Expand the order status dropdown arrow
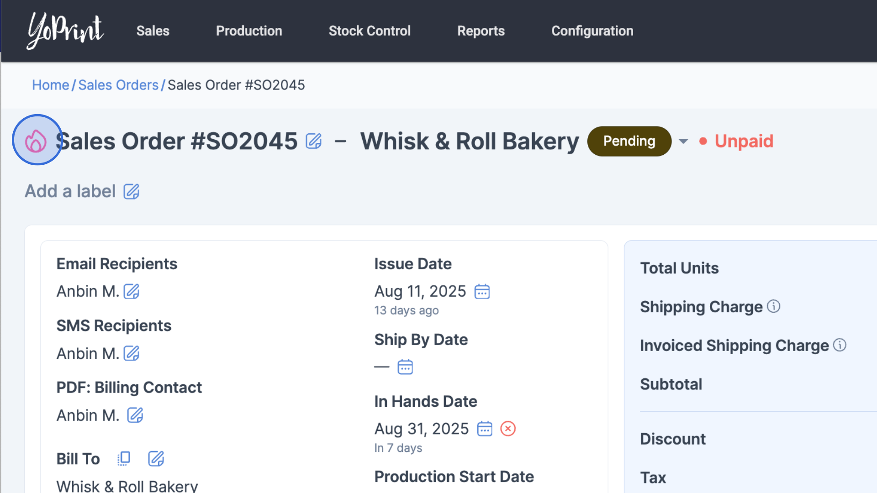The image size is (877, 493). 683,142
